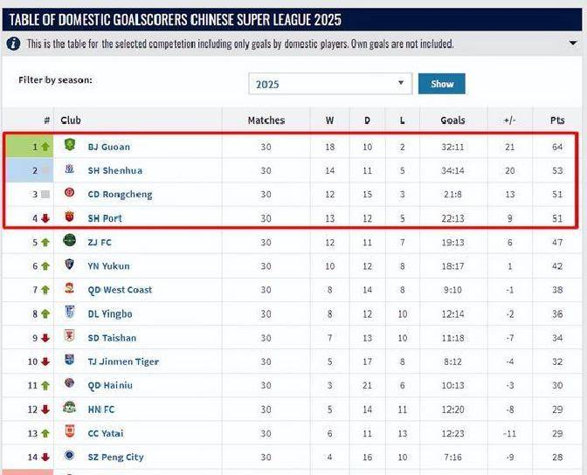
Task: Click the YN Yukun club crest icon
Action: pos(70,265)
